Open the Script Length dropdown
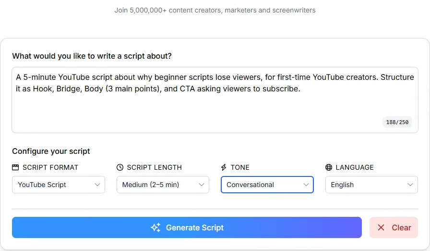The image size is (430, 251). (x=163, y=185)
